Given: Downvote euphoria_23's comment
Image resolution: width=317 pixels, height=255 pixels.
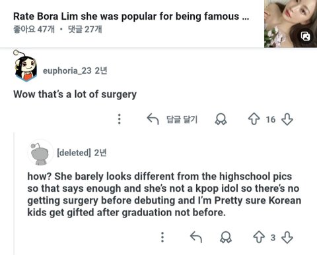Looking at the screenshot, I should (287, 119).
